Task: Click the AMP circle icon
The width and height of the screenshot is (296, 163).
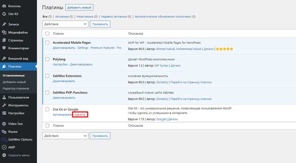Action: (x=4, y=147)
